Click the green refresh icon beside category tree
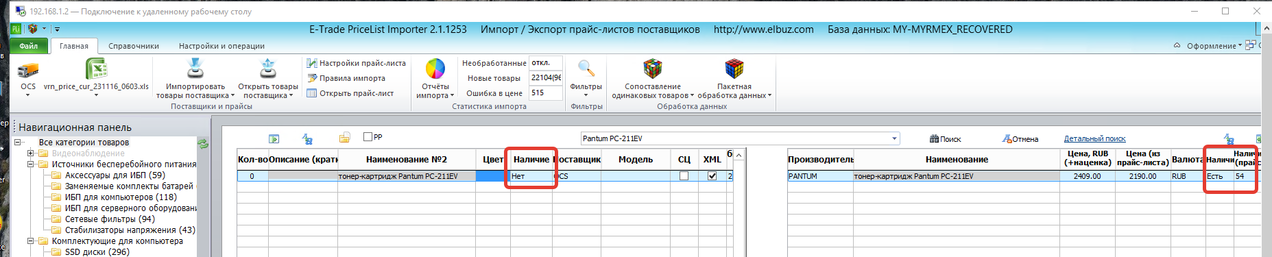Screen dimensions: 1272x257 203,144
